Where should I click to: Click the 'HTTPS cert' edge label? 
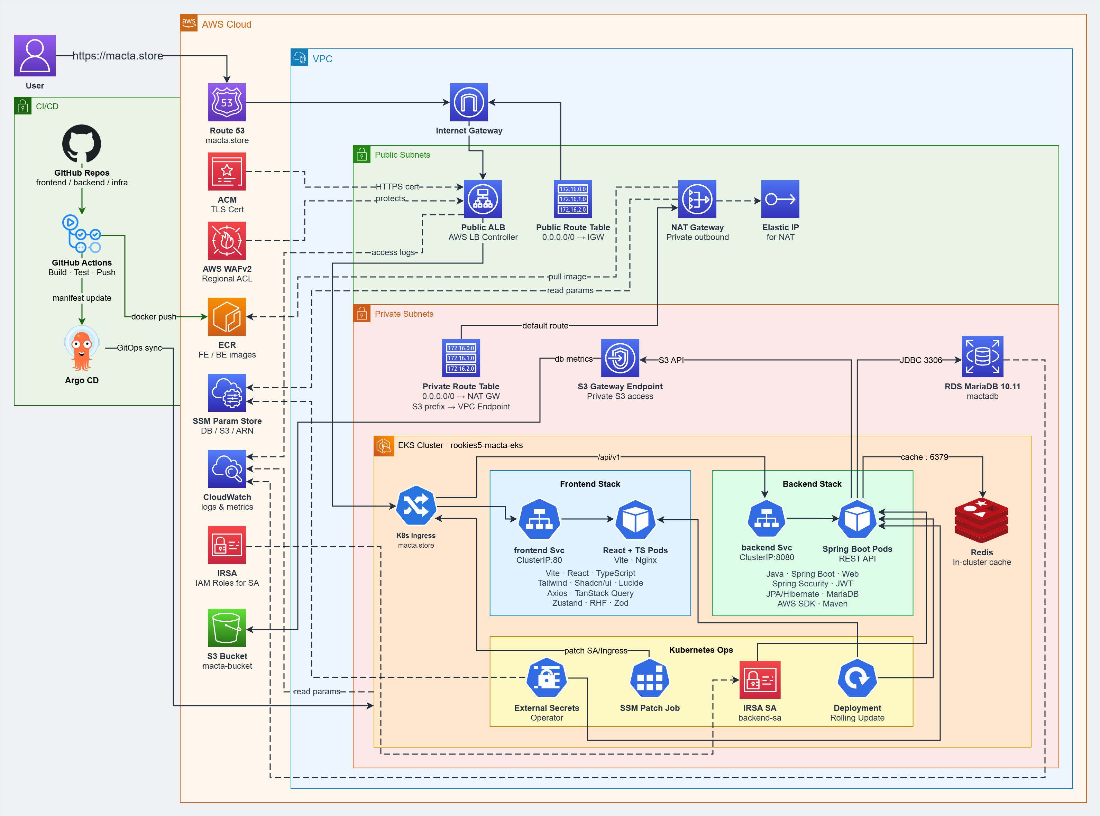pos(397,187)
